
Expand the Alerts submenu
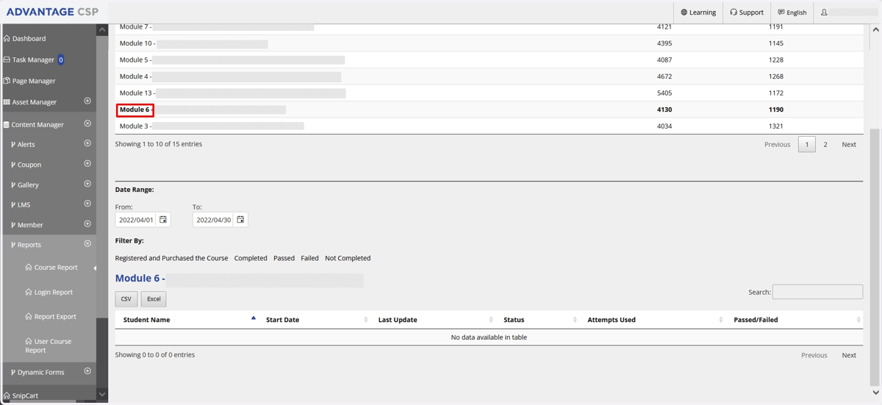[x=87, y=143]
